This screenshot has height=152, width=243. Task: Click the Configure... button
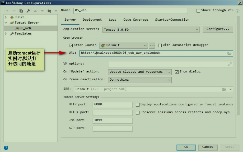(218, 29)
